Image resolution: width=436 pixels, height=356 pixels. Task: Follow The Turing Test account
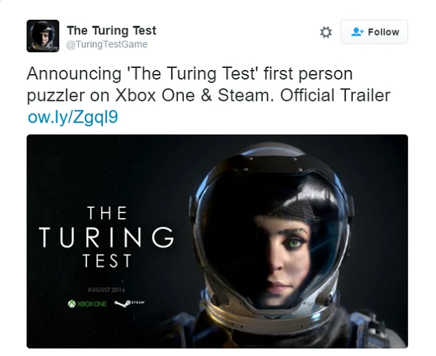pos(374,32)
